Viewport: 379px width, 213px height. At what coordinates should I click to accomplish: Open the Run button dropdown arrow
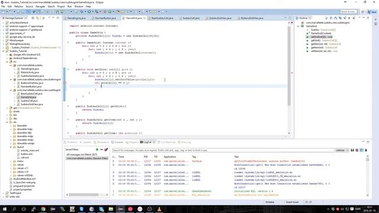click(92, 12)
